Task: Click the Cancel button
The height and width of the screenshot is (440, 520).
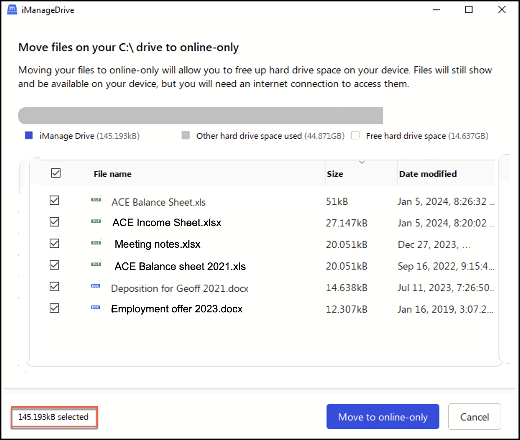Action: (x=474, y=417)
